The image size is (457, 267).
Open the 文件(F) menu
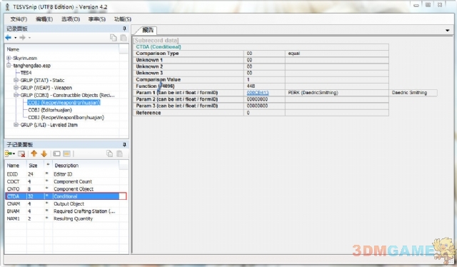(x=19, y=19)
